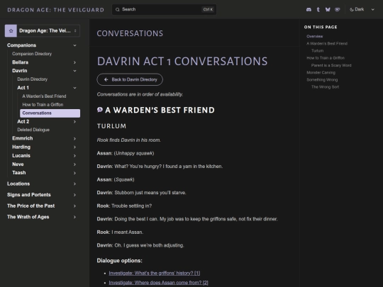Open Companion Directory in sidebar

tap(32, 54)
